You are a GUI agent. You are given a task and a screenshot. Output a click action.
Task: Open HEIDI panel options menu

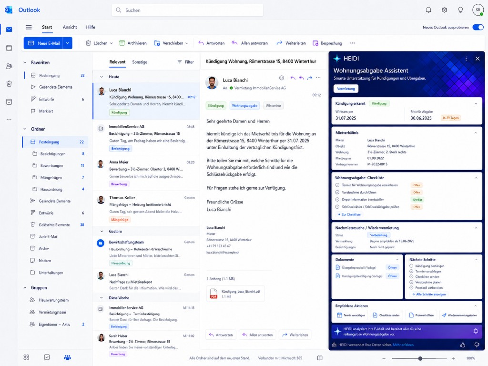point(466,59)
